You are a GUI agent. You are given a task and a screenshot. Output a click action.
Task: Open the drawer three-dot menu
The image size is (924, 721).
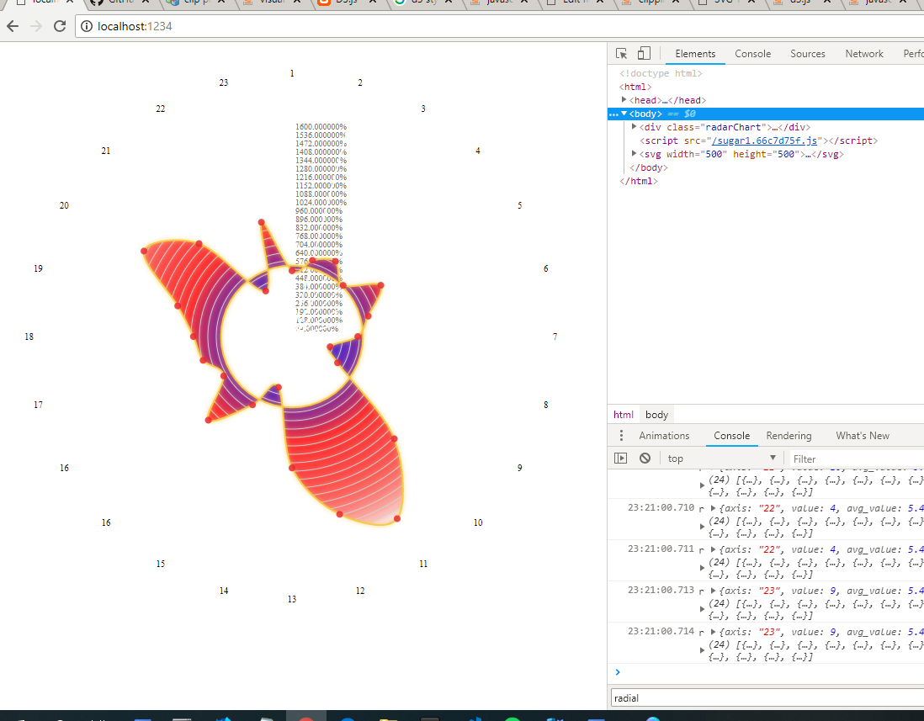click(x=621, y=435)
